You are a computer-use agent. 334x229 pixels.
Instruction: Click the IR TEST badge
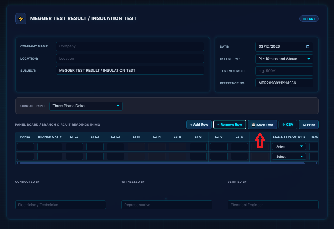click(x=309, y=19)
